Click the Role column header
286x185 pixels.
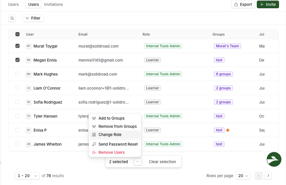point(146,34)
